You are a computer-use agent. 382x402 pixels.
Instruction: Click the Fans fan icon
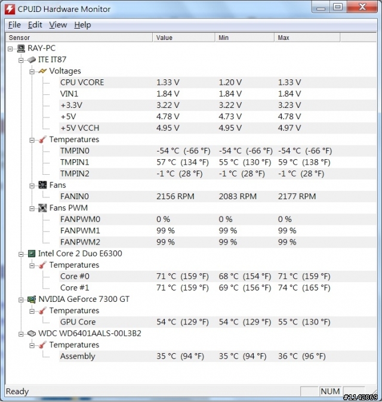click(x=42, y=185)
